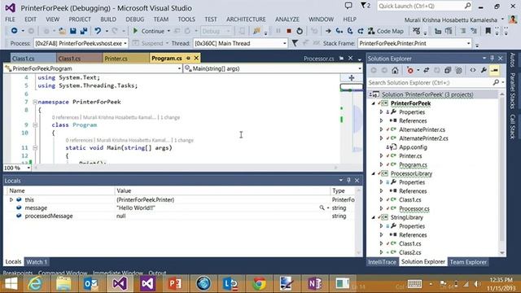This screenshot has width=521, height=293.
Task: Open the PowerPoint icon in taskbar
Action: 175,284
